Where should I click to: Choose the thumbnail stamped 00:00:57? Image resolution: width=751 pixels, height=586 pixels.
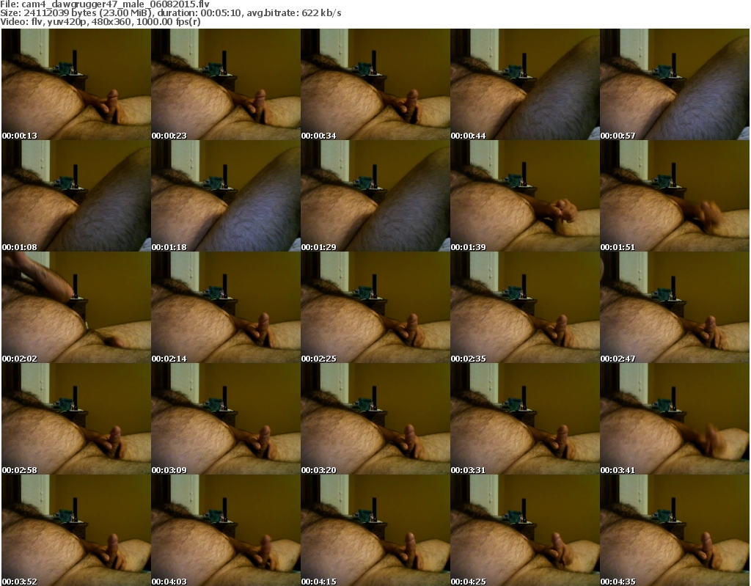point(675,84)
